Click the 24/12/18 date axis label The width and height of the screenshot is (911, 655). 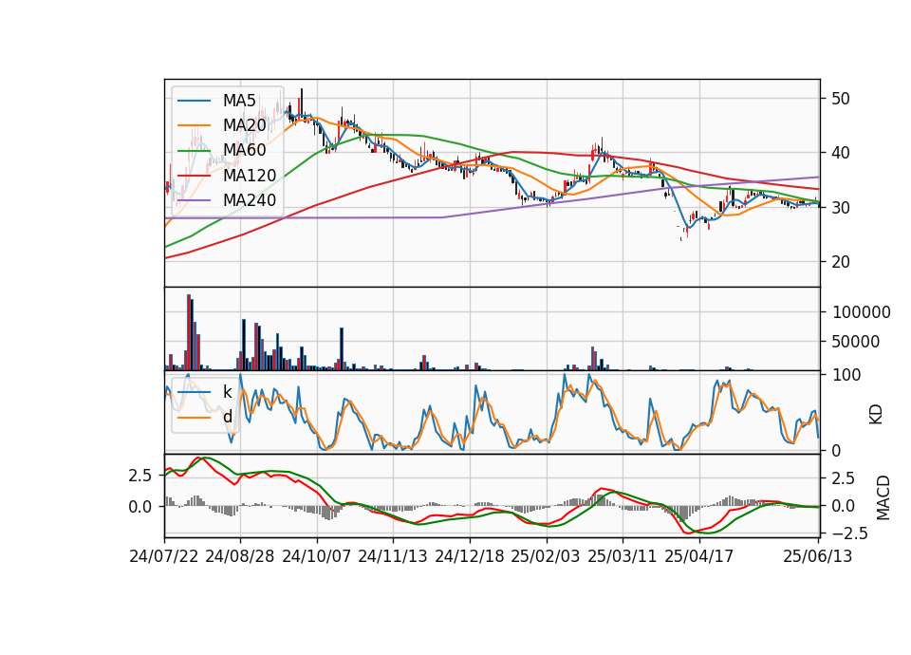point(470,556)
